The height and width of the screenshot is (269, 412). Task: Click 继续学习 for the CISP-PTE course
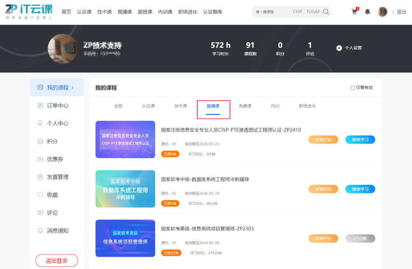point(360,140)
